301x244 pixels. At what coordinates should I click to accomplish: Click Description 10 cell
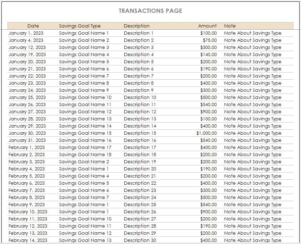tap(139, 97)
